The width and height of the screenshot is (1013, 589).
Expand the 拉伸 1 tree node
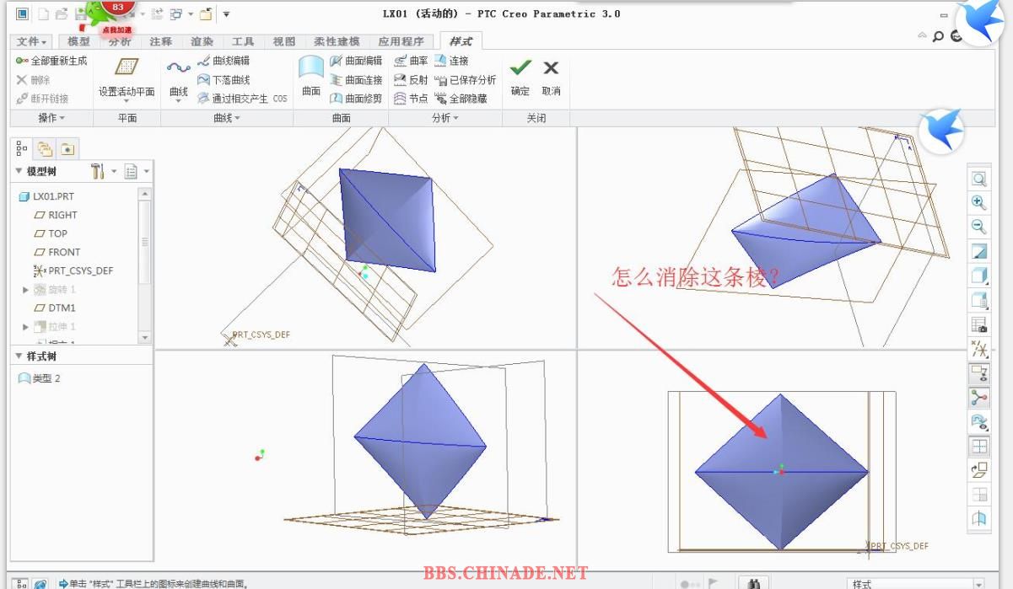point(25,327)
